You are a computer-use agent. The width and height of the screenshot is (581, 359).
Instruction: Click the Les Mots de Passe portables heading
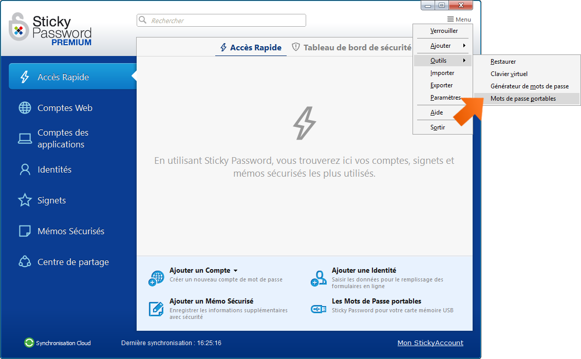377,301
